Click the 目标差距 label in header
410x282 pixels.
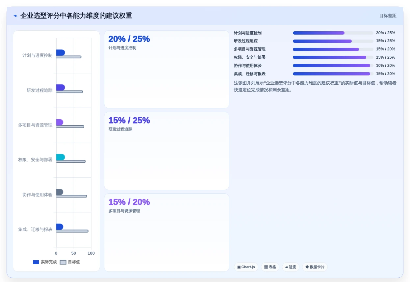[x=388, y=16]
